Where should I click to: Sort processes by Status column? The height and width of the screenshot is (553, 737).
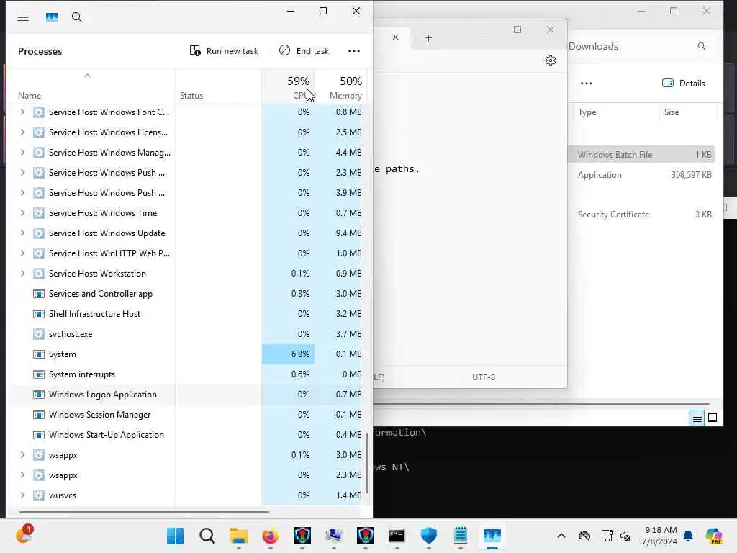pyautogui.click(x=191, y=96)
